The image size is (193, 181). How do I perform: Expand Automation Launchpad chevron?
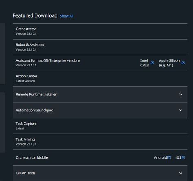point(180,110)
